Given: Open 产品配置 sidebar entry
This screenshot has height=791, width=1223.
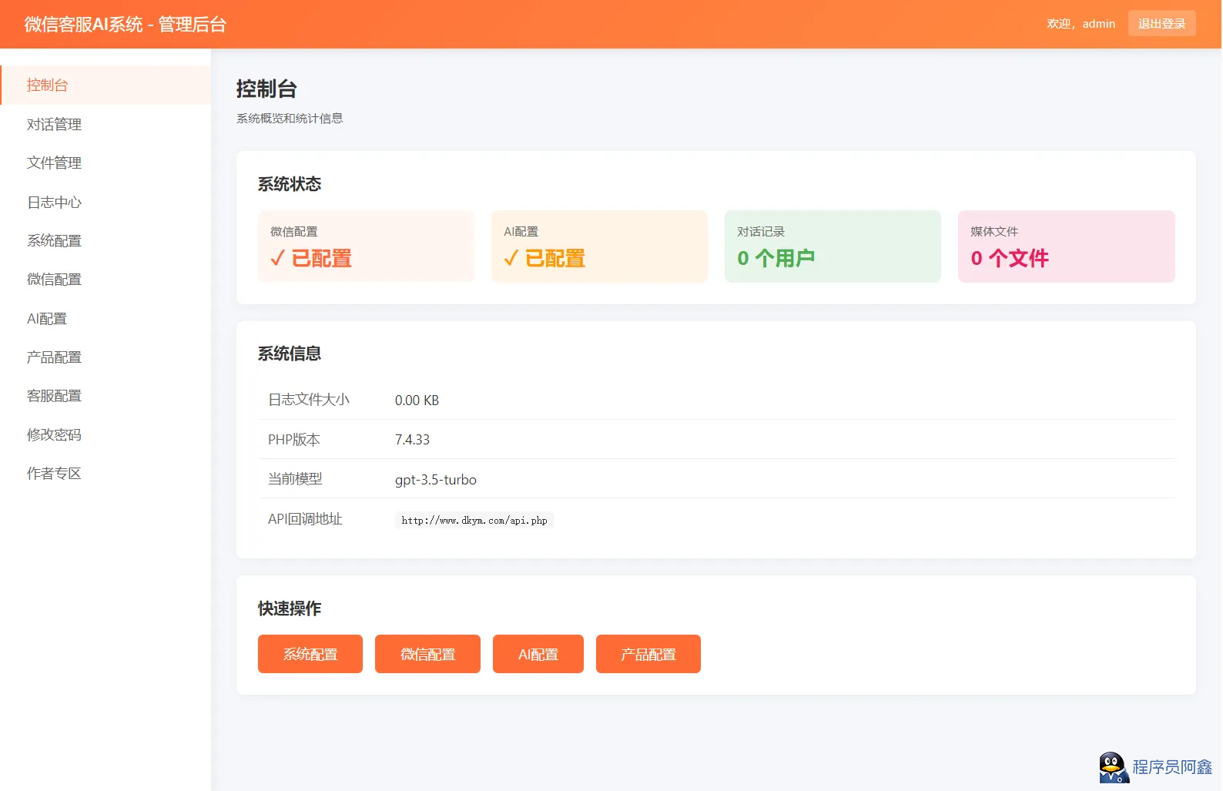Looking at the screenshot, I should pyautogui.click(x=54, y=357).
